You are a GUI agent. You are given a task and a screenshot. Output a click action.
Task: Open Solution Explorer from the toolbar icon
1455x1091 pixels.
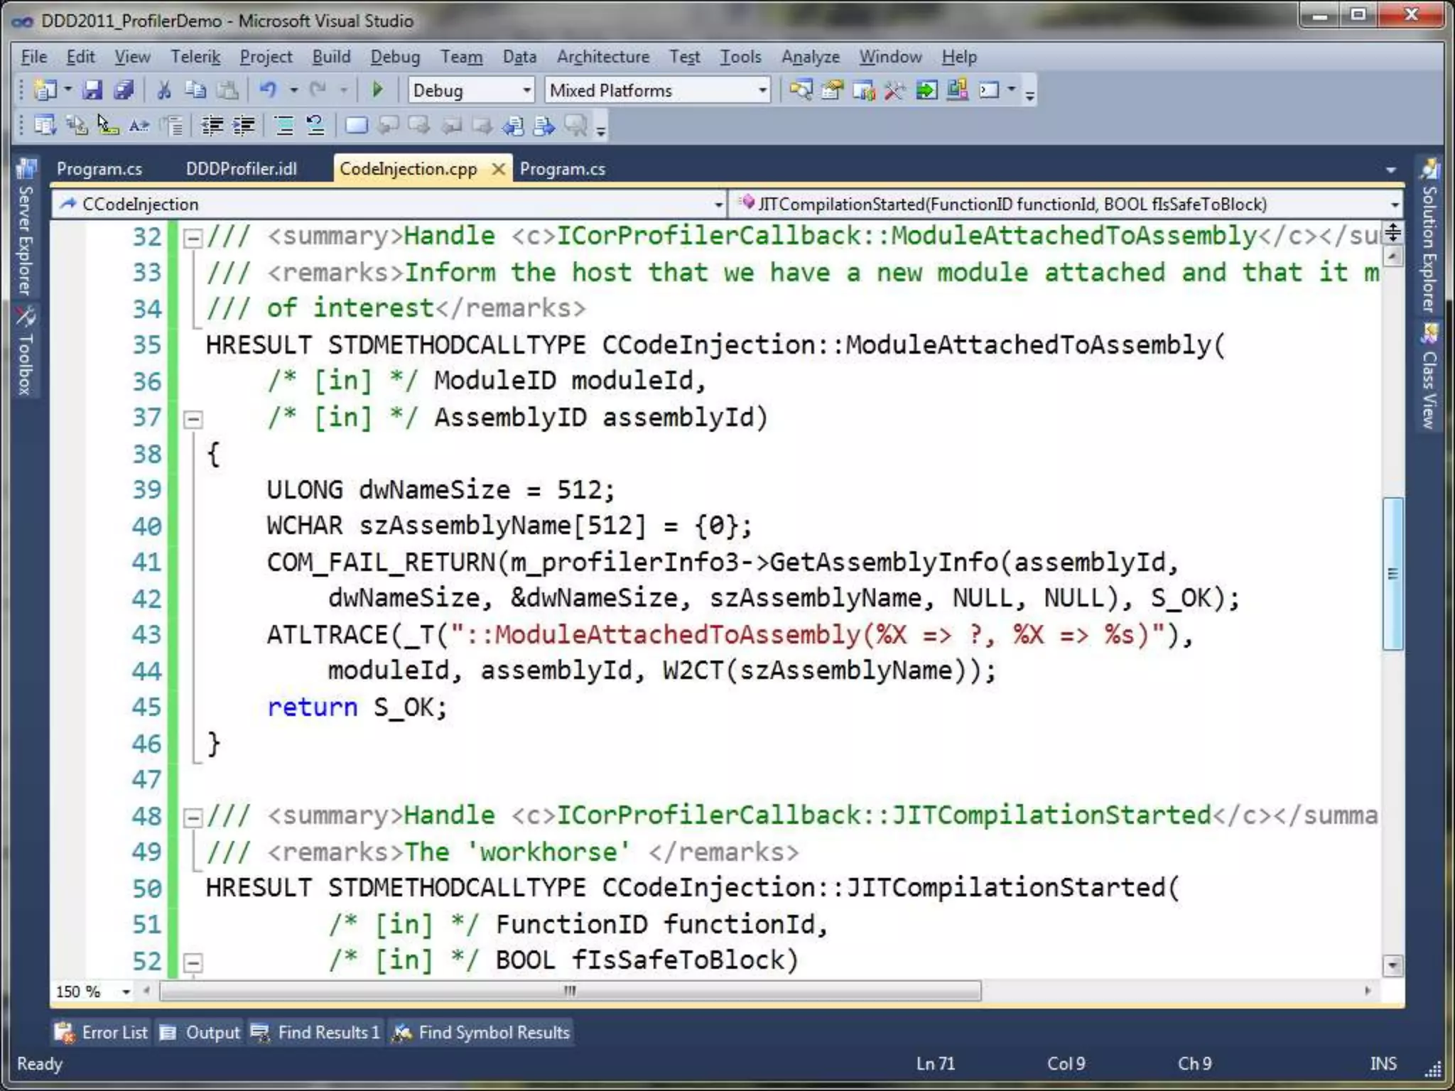[x=801, y=90]
